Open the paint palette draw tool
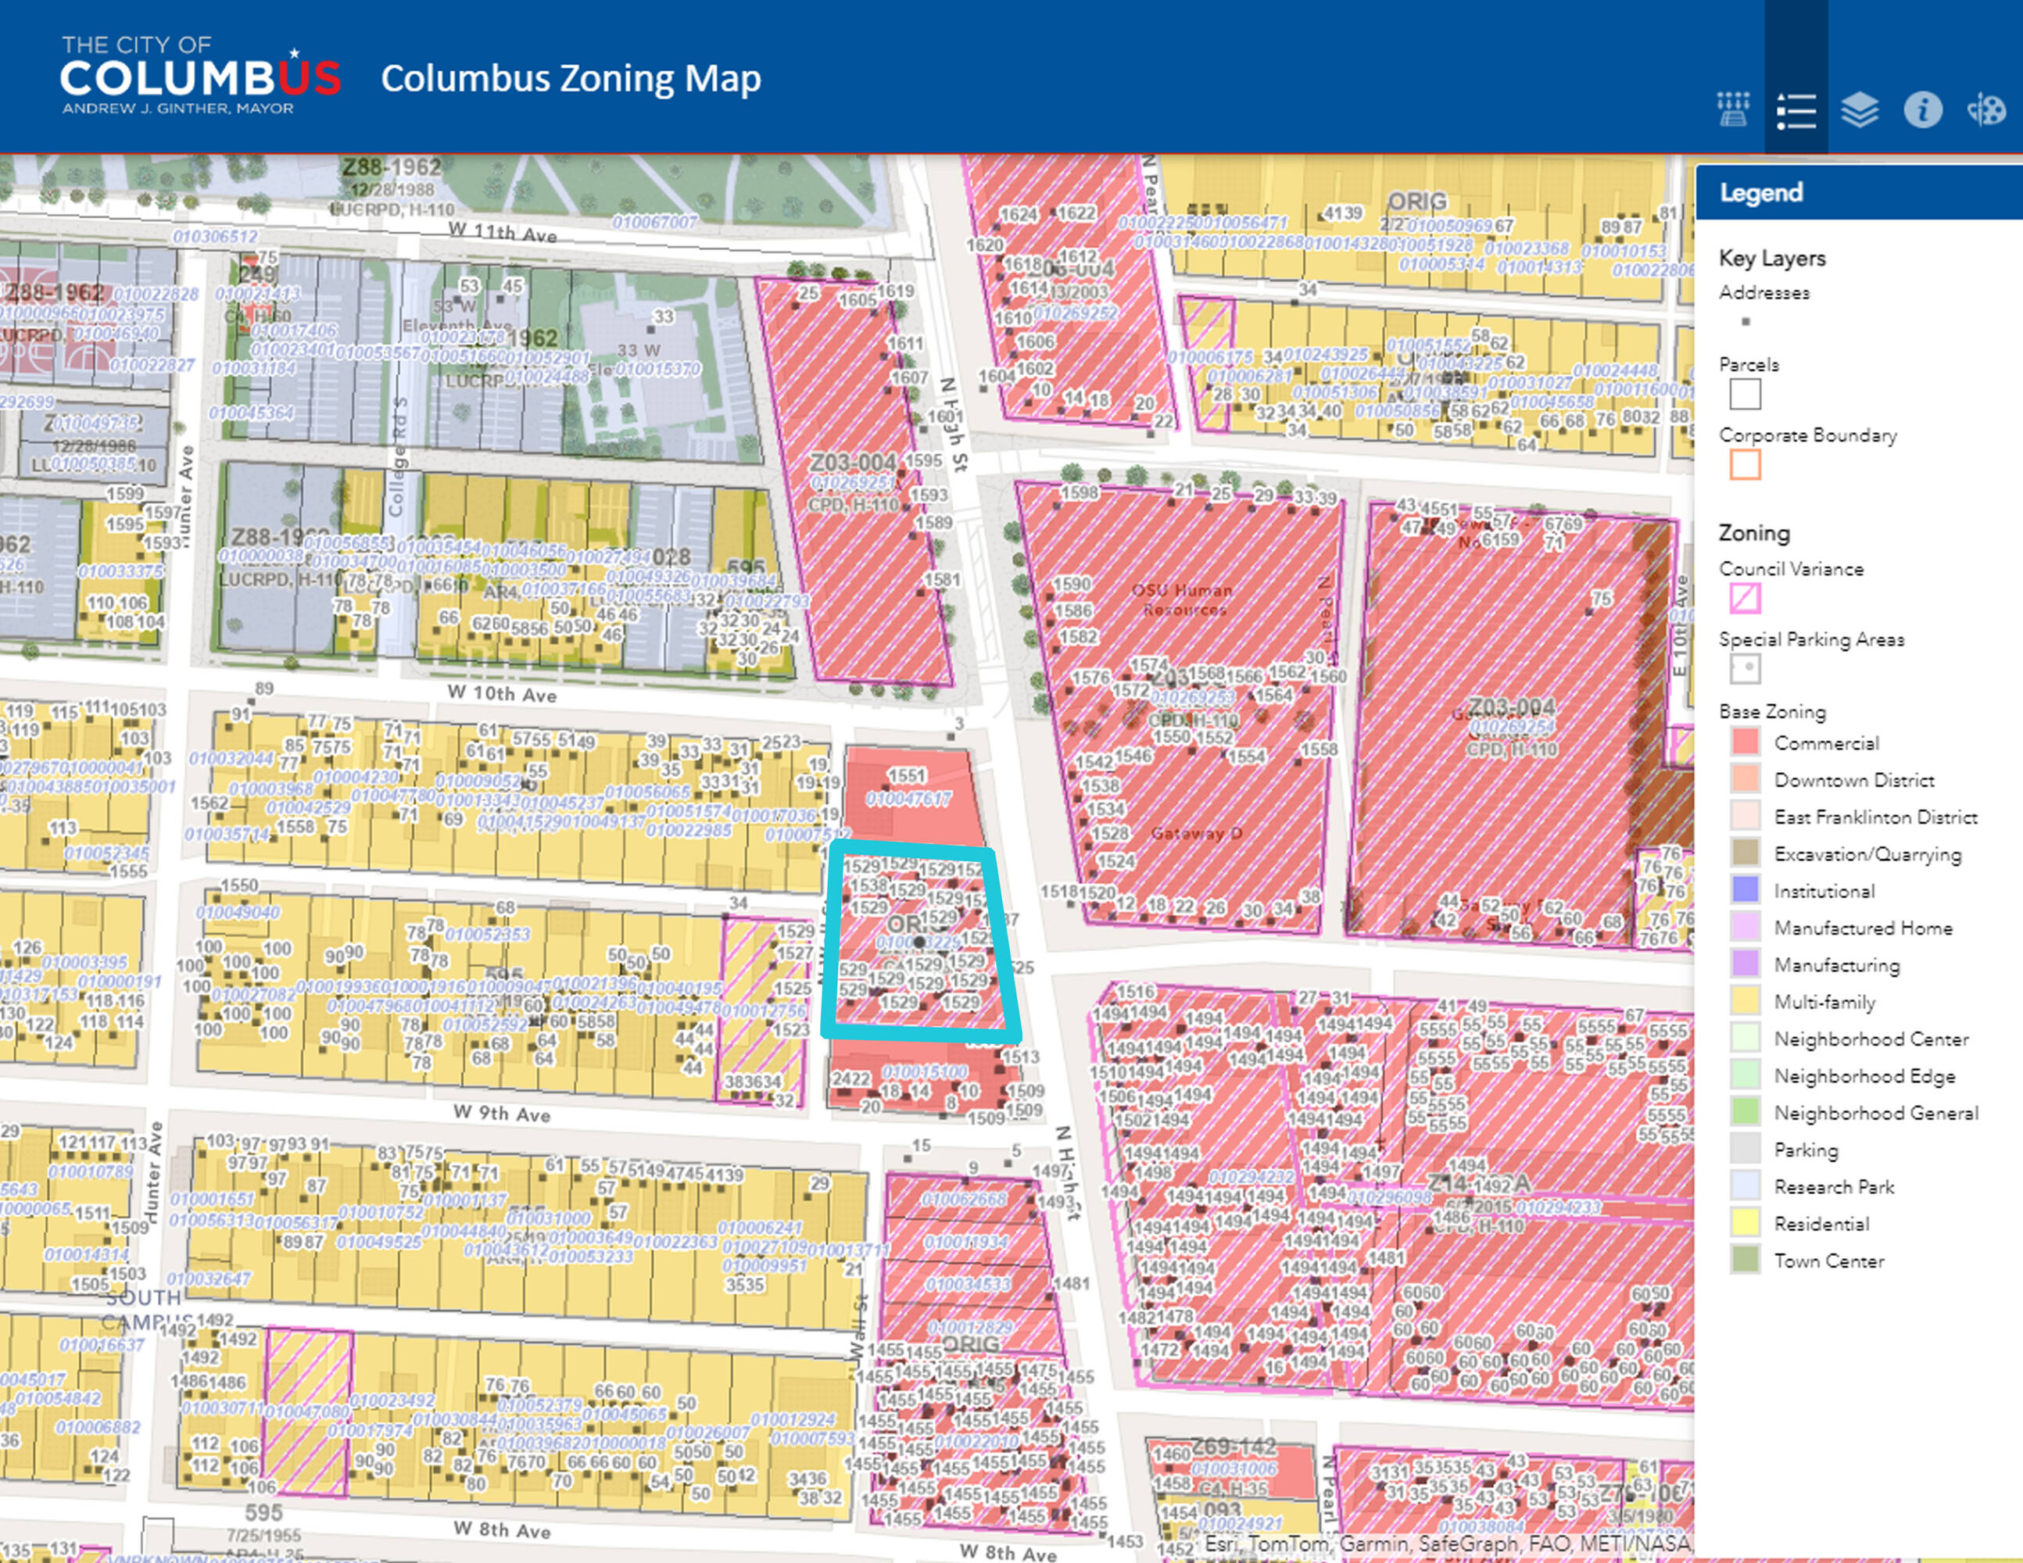Viewport: 2023px width, 1563px height. point(1986,111)
